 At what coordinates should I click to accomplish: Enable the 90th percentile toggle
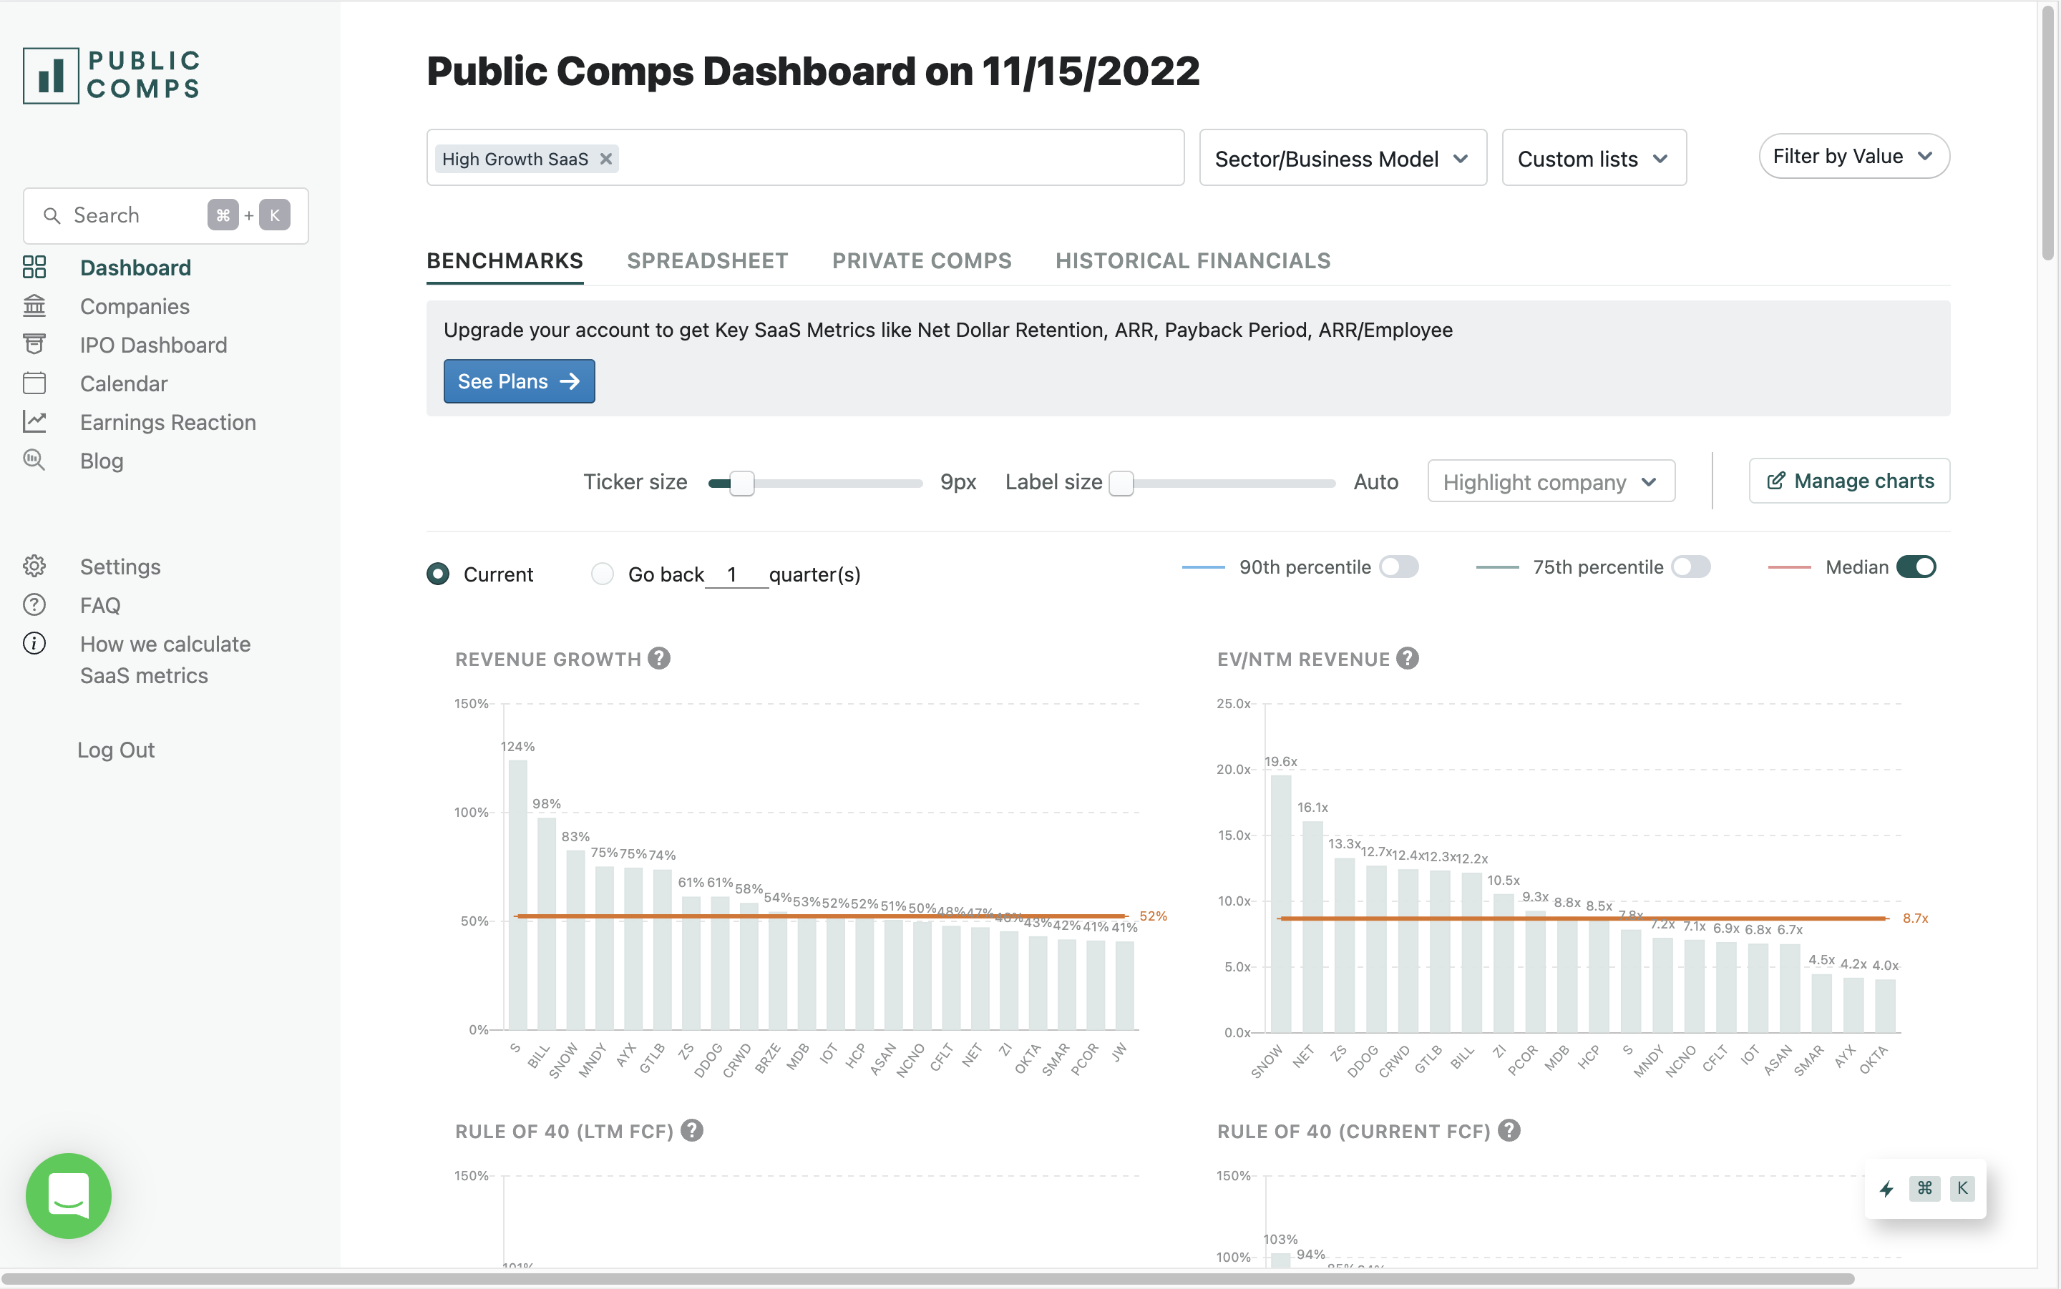click(1398, 567)
